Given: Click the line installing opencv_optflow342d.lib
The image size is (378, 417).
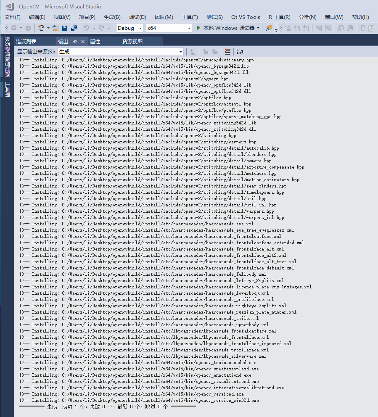Looking at the screenshot, I should click(x=135, y=85).
